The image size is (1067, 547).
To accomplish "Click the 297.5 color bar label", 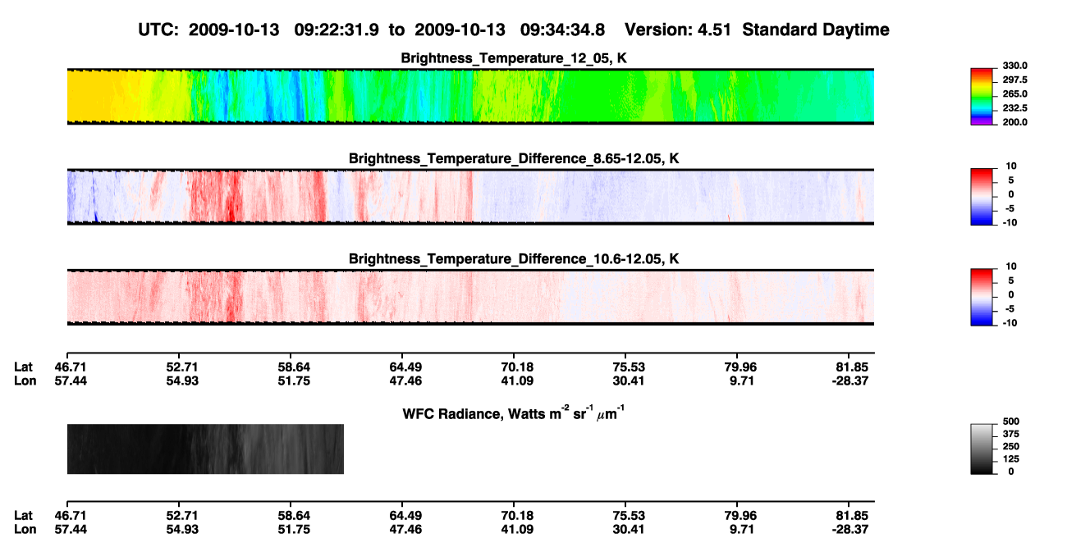I will tap(1017, 80).
